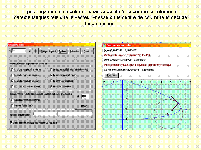Click the t value input field

click(x=19, y=51)
